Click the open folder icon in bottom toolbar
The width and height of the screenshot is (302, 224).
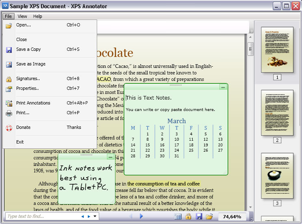[x=209, y=217]
